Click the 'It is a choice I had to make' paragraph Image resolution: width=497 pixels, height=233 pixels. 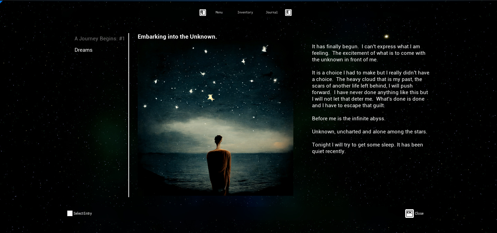371,89
